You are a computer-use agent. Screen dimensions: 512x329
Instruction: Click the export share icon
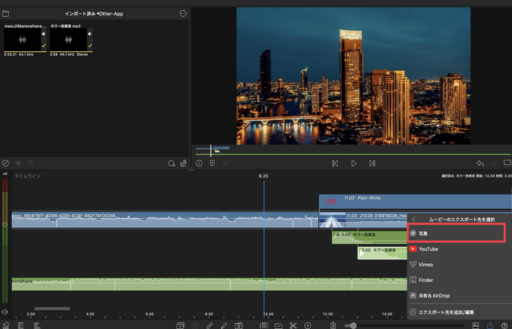pyautogui.click(x=490, y=325)
